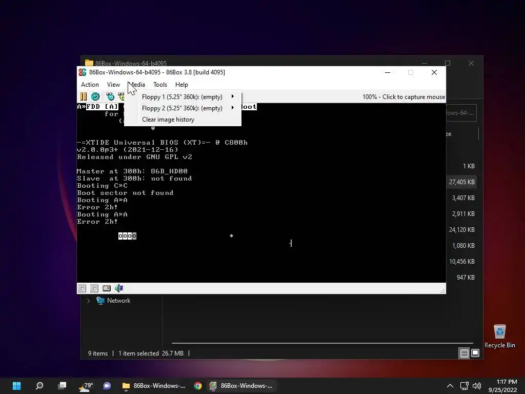Switch to 86Box emulator taskbar button
Image resolution: width=525 pixels, height=394 pixels.
241,386
